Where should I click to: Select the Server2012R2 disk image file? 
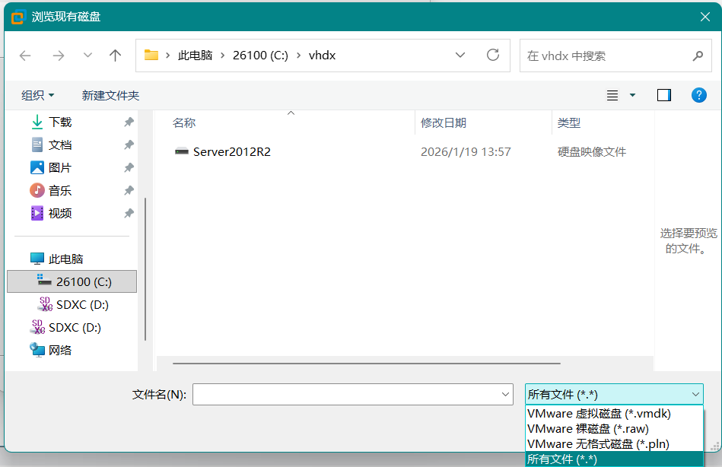pos(231,151)
